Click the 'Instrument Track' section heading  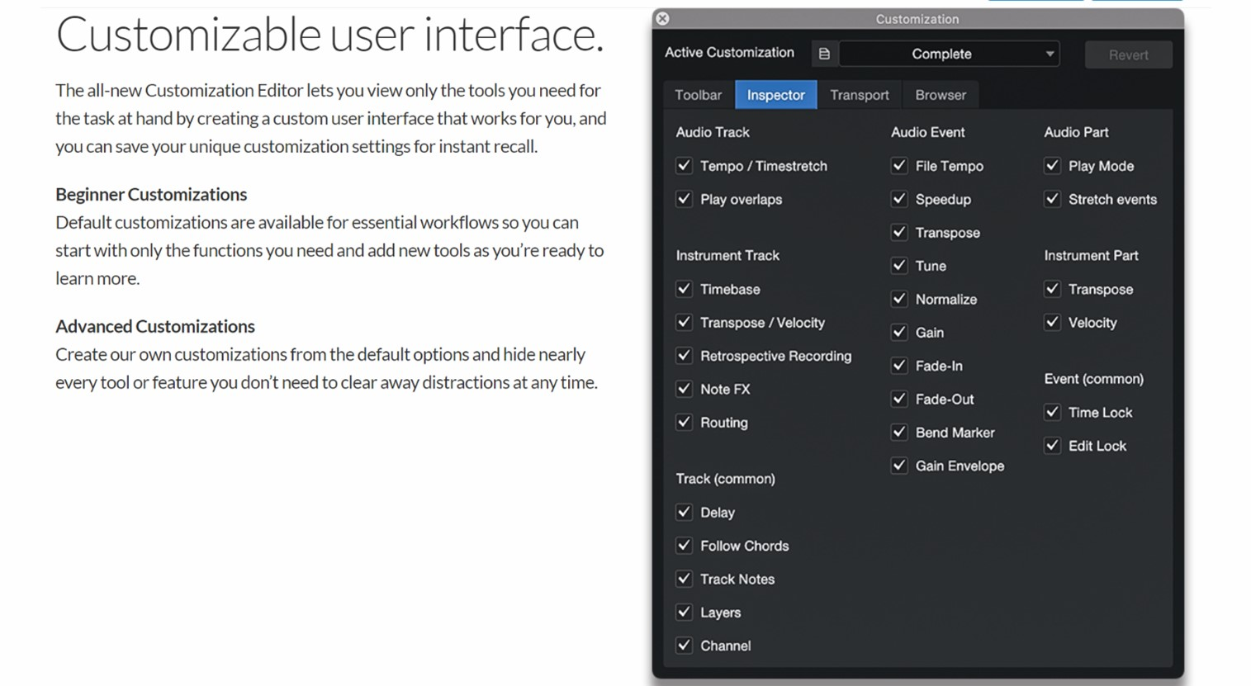(x=727, y=255)
